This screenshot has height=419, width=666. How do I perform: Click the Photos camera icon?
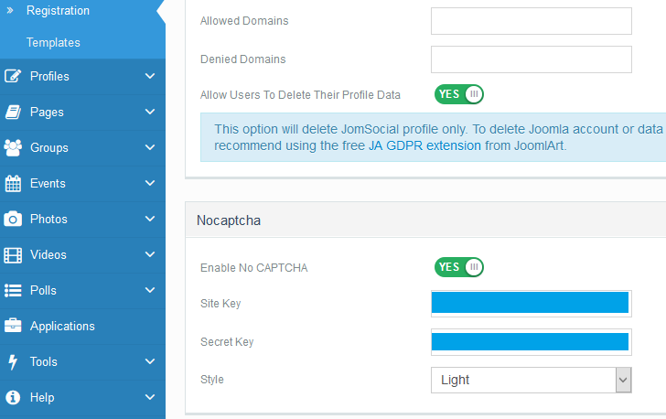(x=14, y=220)
